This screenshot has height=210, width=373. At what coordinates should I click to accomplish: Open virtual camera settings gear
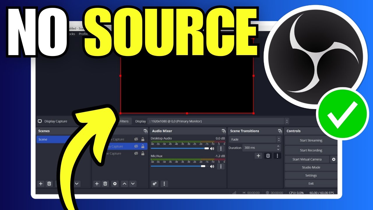334,159
